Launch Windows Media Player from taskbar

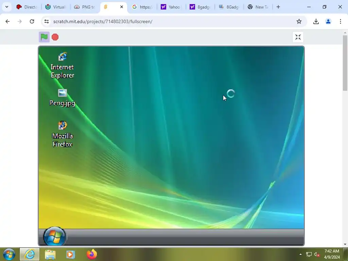coord(70,254)
